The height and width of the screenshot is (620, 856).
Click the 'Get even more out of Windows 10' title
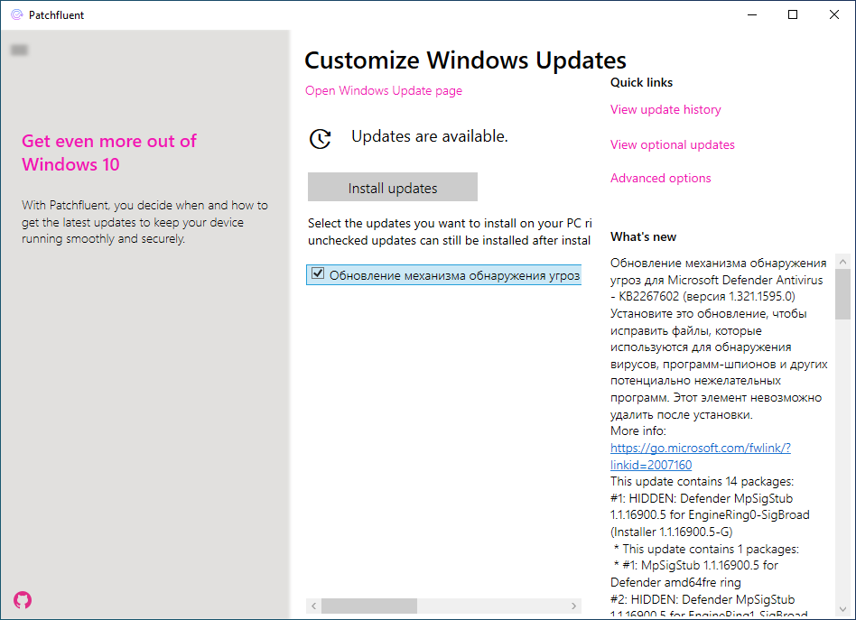coord(109,153)
